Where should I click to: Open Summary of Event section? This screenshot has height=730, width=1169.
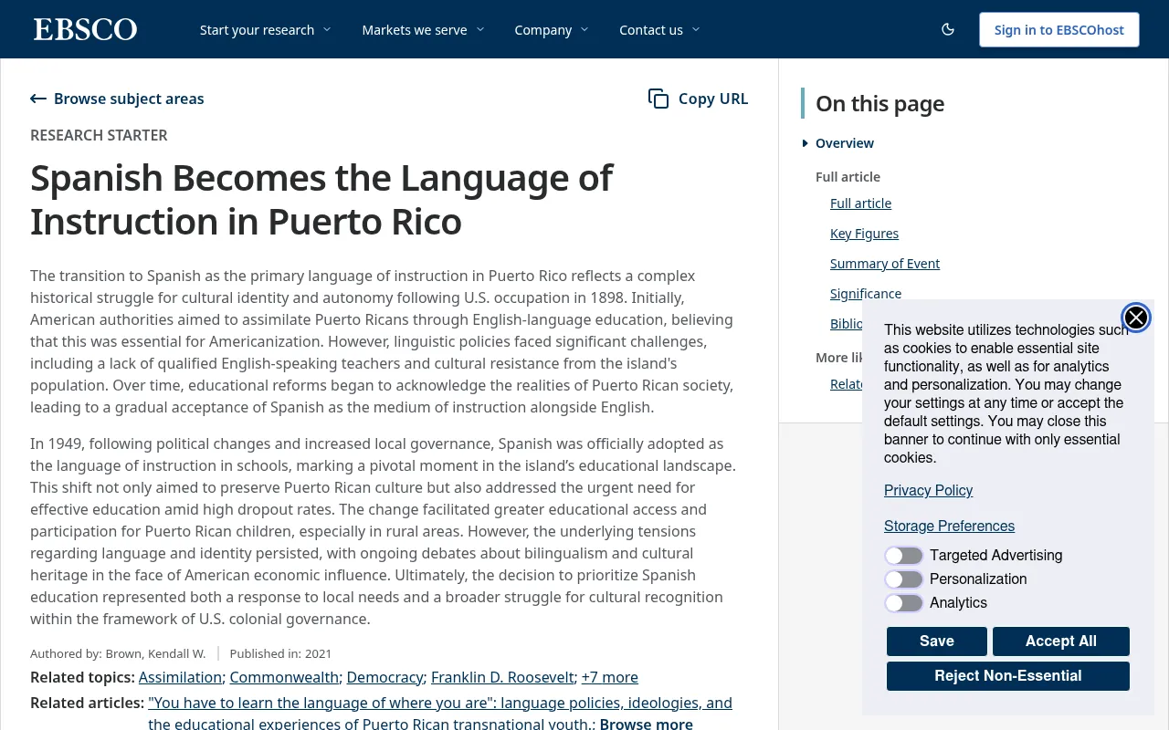click(885, 264)
